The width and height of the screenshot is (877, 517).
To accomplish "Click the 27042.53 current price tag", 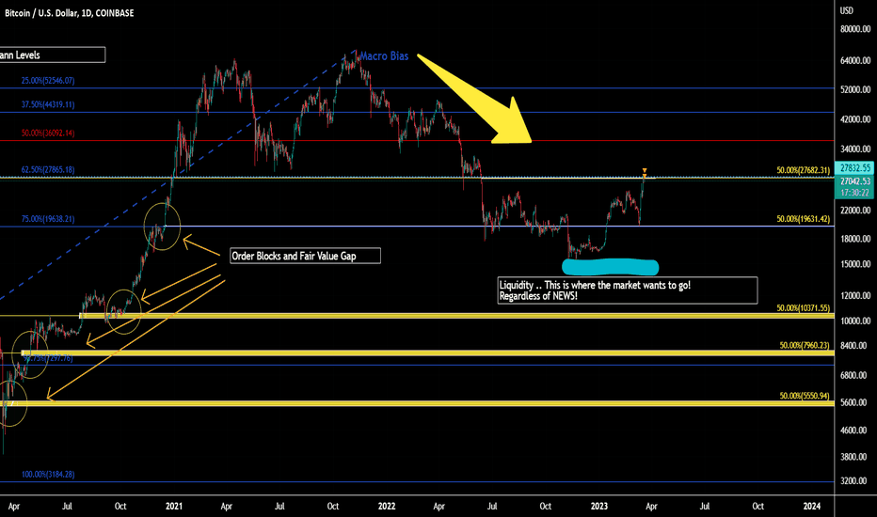I will pos(855,181).
